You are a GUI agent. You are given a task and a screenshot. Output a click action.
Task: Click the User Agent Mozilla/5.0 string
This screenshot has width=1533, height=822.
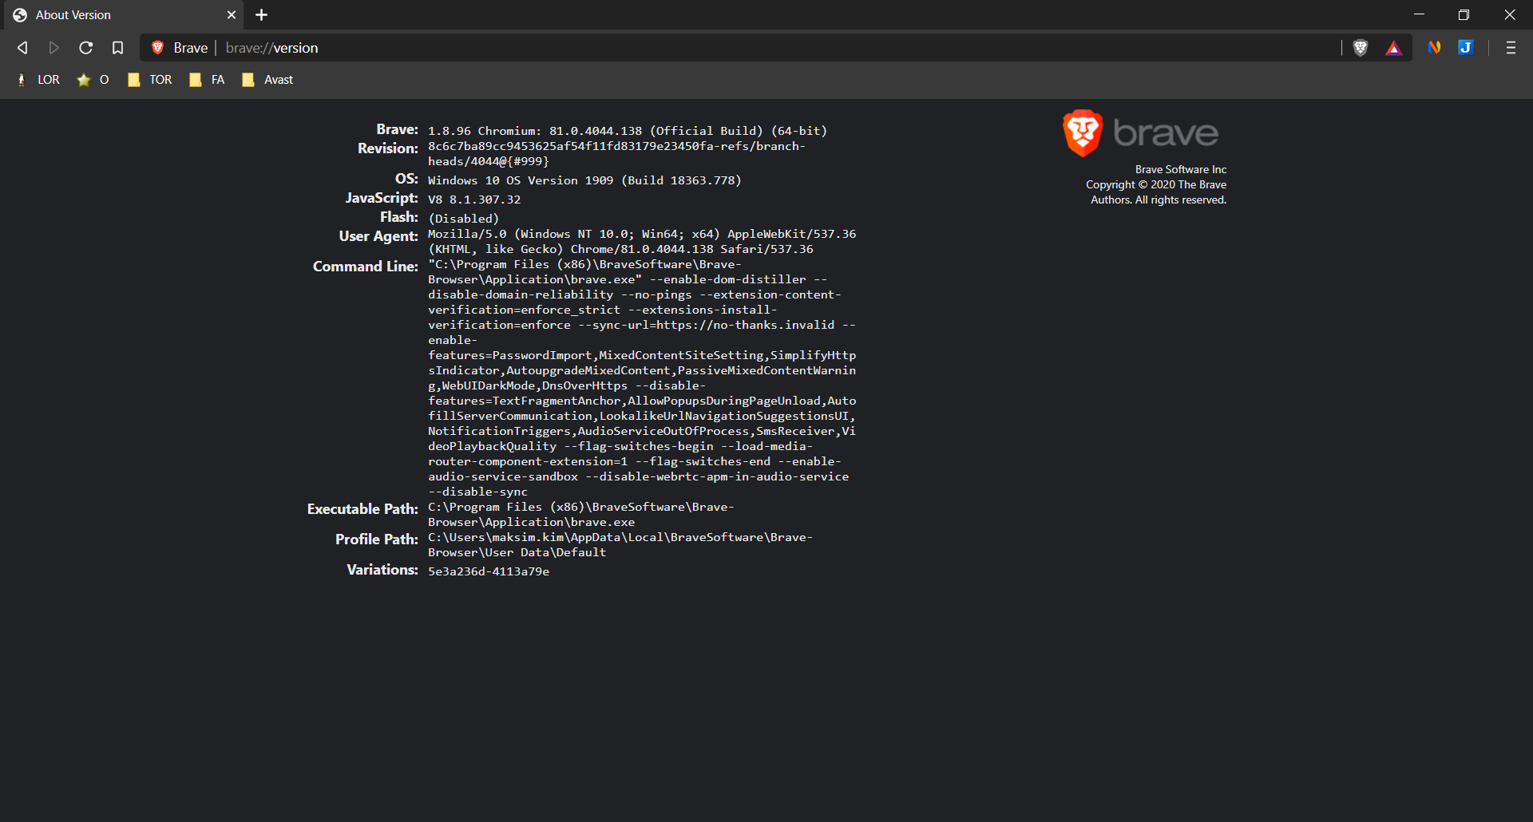pos(642,242)
